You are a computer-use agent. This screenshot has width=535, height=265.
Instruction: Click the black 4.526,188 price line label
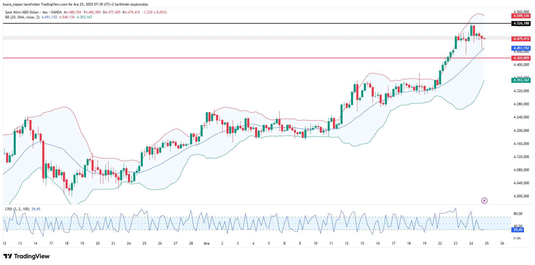[521, 23]
